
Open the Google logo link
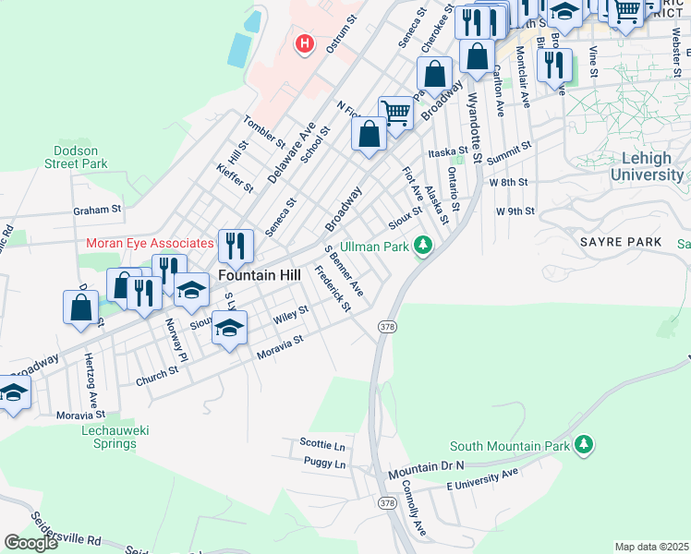pyautogui.click(x=30, y=543)
